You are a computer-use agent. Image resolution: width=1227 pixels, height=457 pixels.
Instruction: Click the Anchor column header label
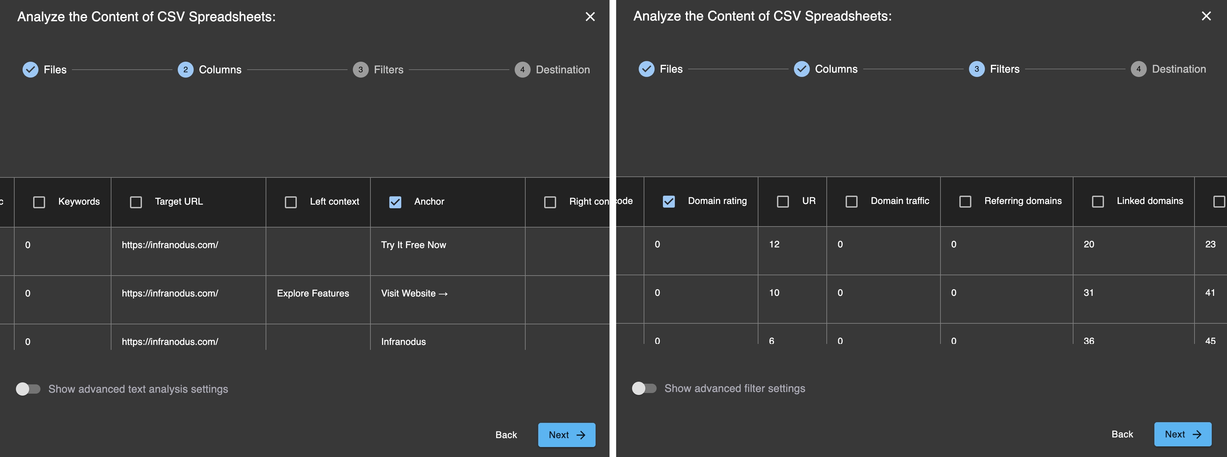[x=429, y=202]
